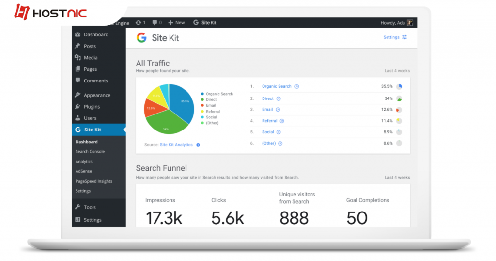Click New in the admin bar

(176, 22)
